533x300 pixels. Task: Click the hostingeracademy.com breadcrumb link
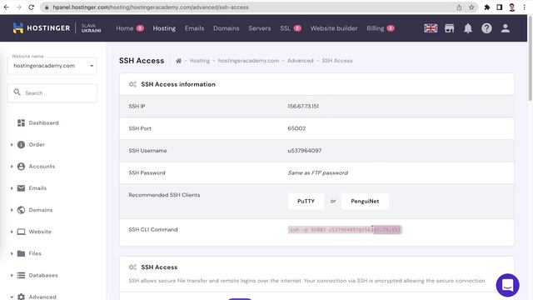248,61
